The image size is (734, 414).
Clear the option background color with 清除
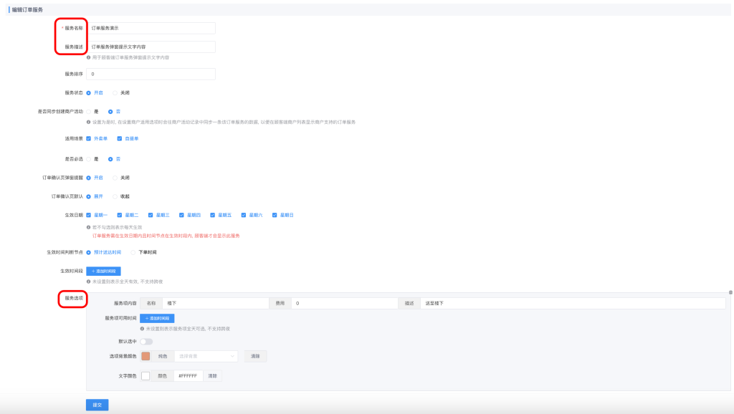tap(257, 356)
